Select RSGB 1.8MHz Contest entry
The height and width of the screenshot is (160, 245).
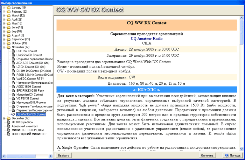34,75
